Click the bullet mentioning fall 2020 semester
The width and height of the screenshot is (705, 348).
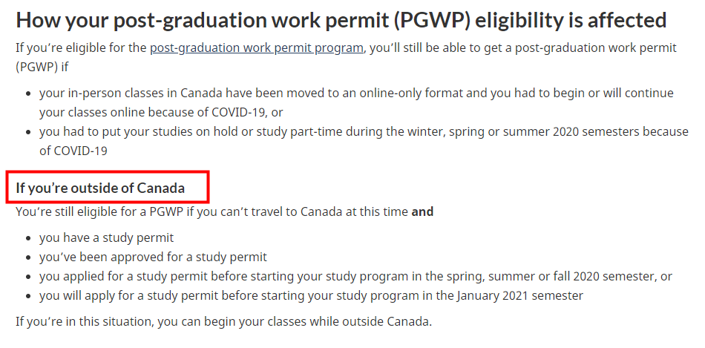[x=355, y=276]
